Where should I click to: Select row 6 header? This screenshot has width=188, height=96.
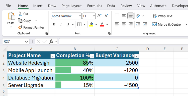4,91
